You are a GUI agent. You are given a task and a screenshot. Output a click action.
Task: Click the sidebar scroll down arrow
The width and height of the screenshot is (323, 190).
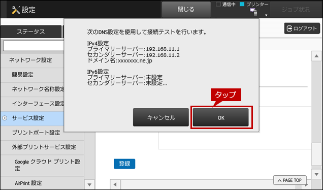89,184
